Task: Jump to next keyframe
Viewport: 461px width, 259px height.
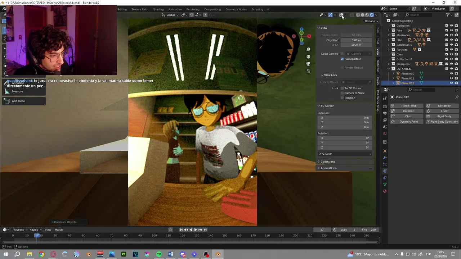Action: click(x=200, y=230)
